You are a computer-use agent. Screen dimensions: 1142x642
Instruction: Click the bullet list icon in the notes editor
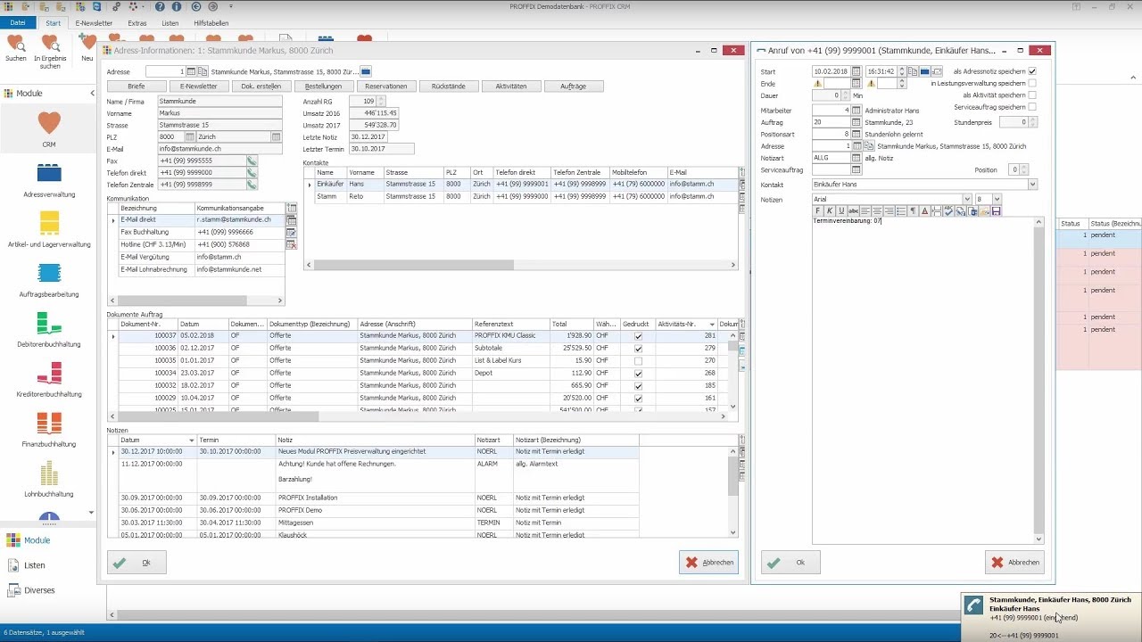pyautogui.click(x=901, y=211)
